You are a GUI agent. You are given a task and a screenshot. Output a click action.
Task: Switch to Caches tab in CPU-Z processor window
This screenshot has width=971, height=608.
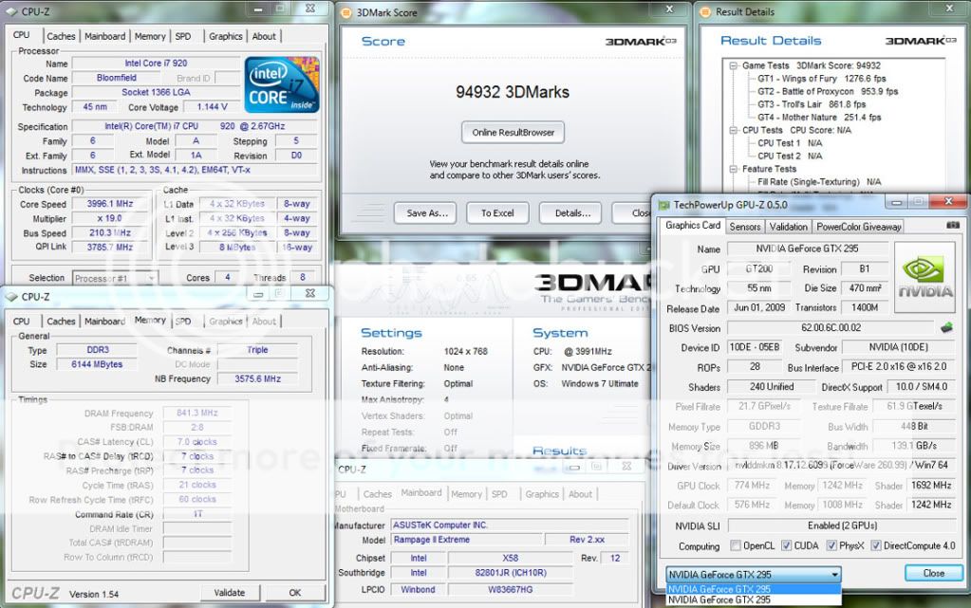tap(61, 37)
